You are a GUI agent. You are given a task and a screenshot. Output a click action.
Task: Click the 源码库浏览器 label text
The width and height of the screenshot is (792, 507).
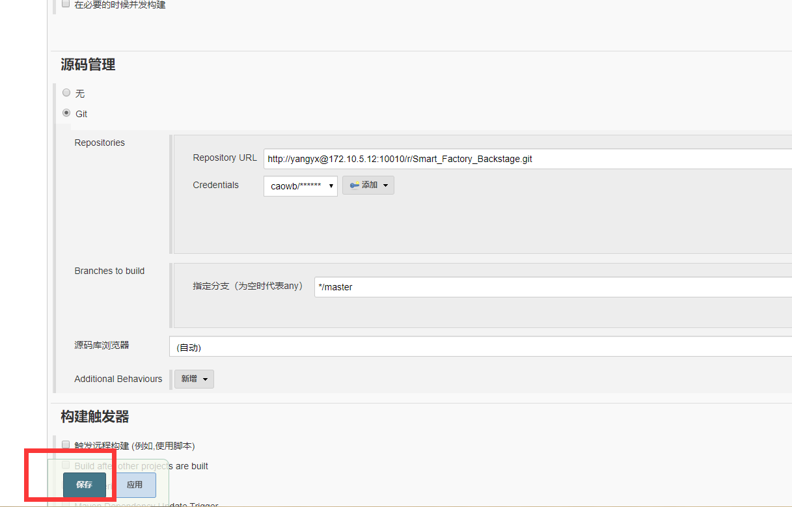click(102, 345)
